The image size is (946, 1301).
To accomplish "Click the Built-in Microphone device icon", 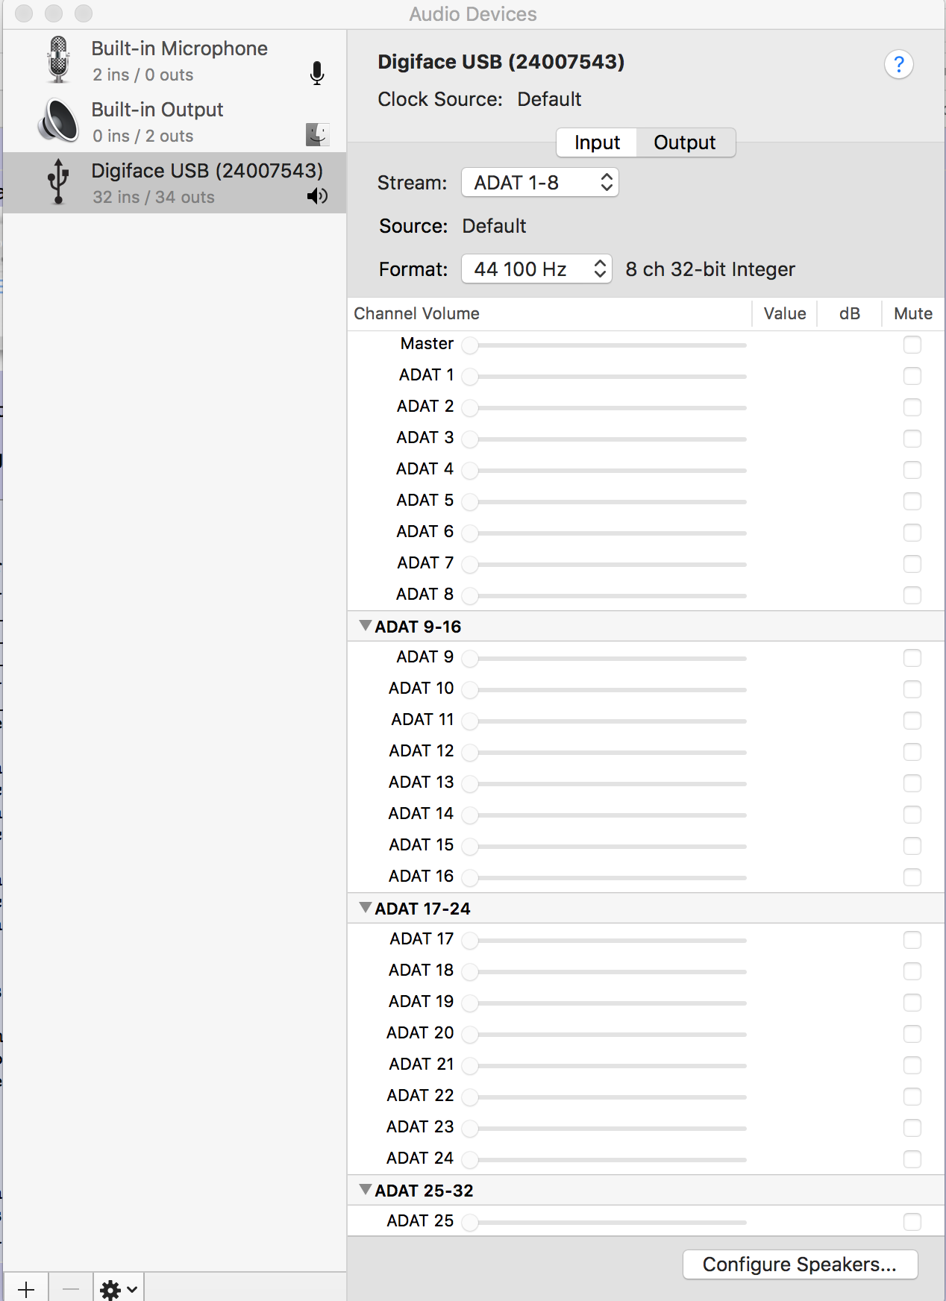I will point(58,60).
